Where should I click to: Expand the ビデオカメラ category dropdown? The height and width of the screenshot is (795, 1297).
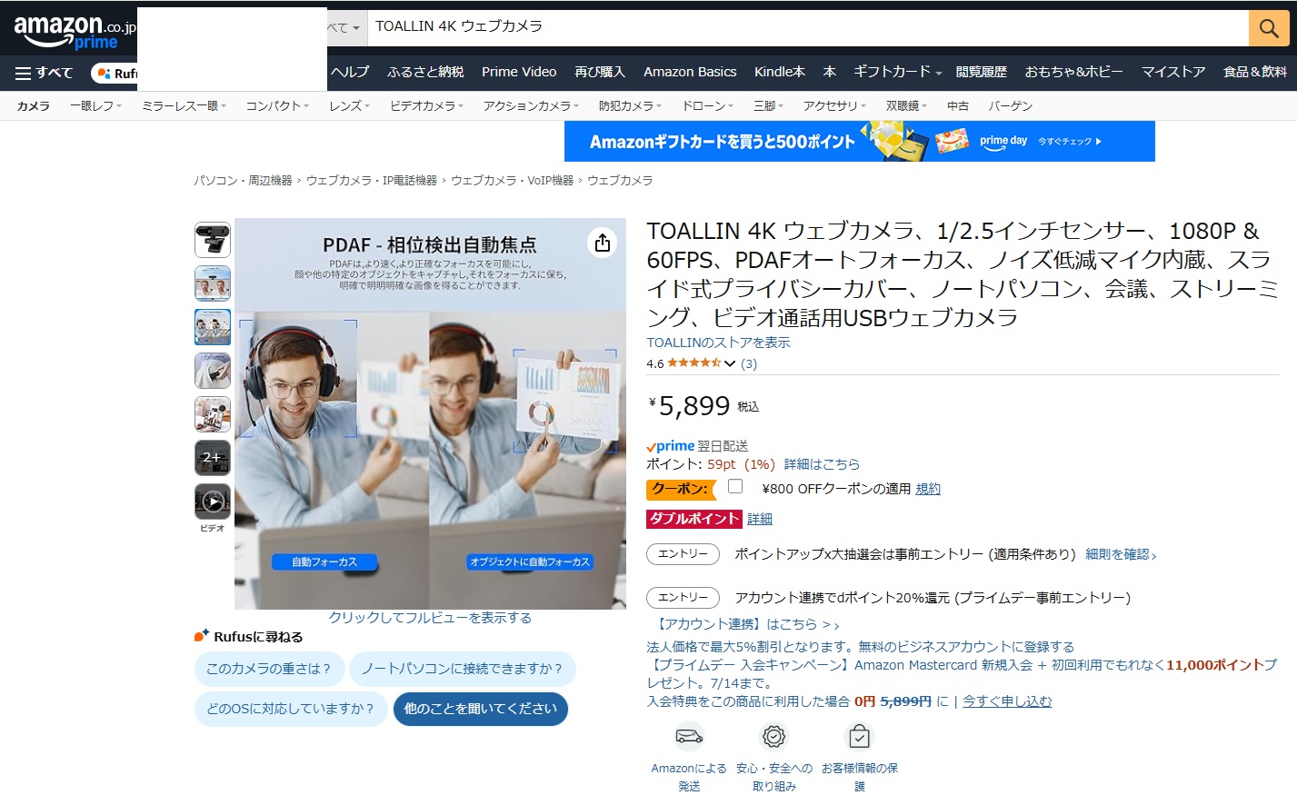tap(426, 105)
